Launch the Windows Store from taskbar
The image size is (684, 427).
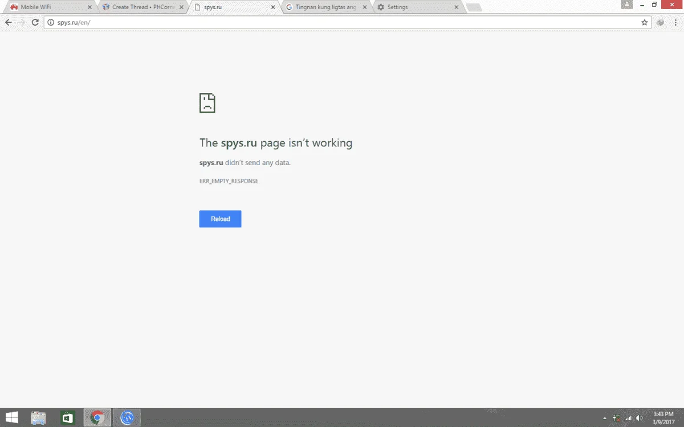pyautogui.click(x=68, y=418)
